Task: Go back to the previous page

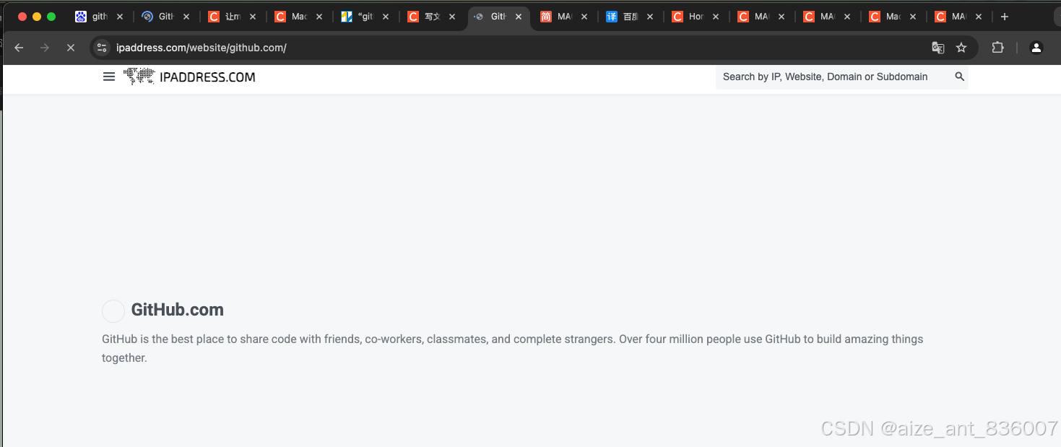Action: [x=20, y=48]
